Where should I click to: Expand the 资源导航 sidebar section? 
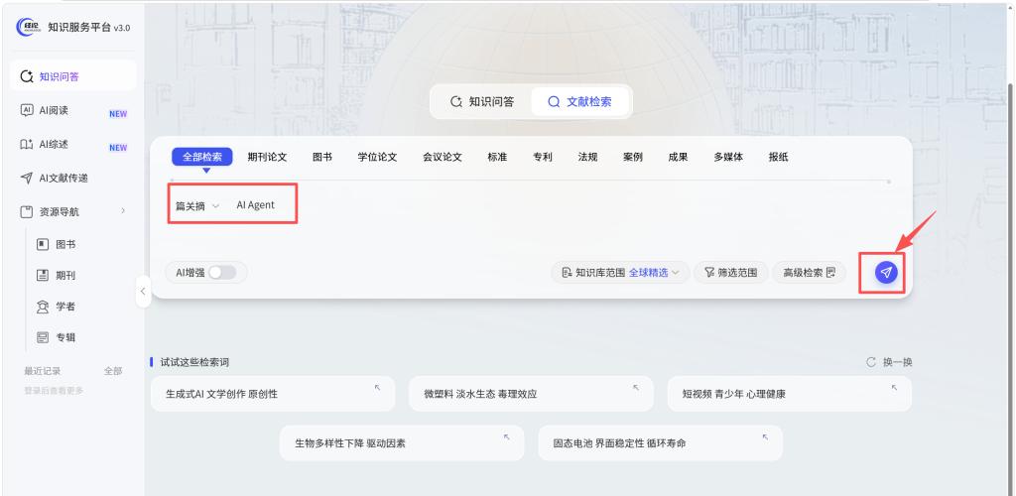tap(72, 211)
